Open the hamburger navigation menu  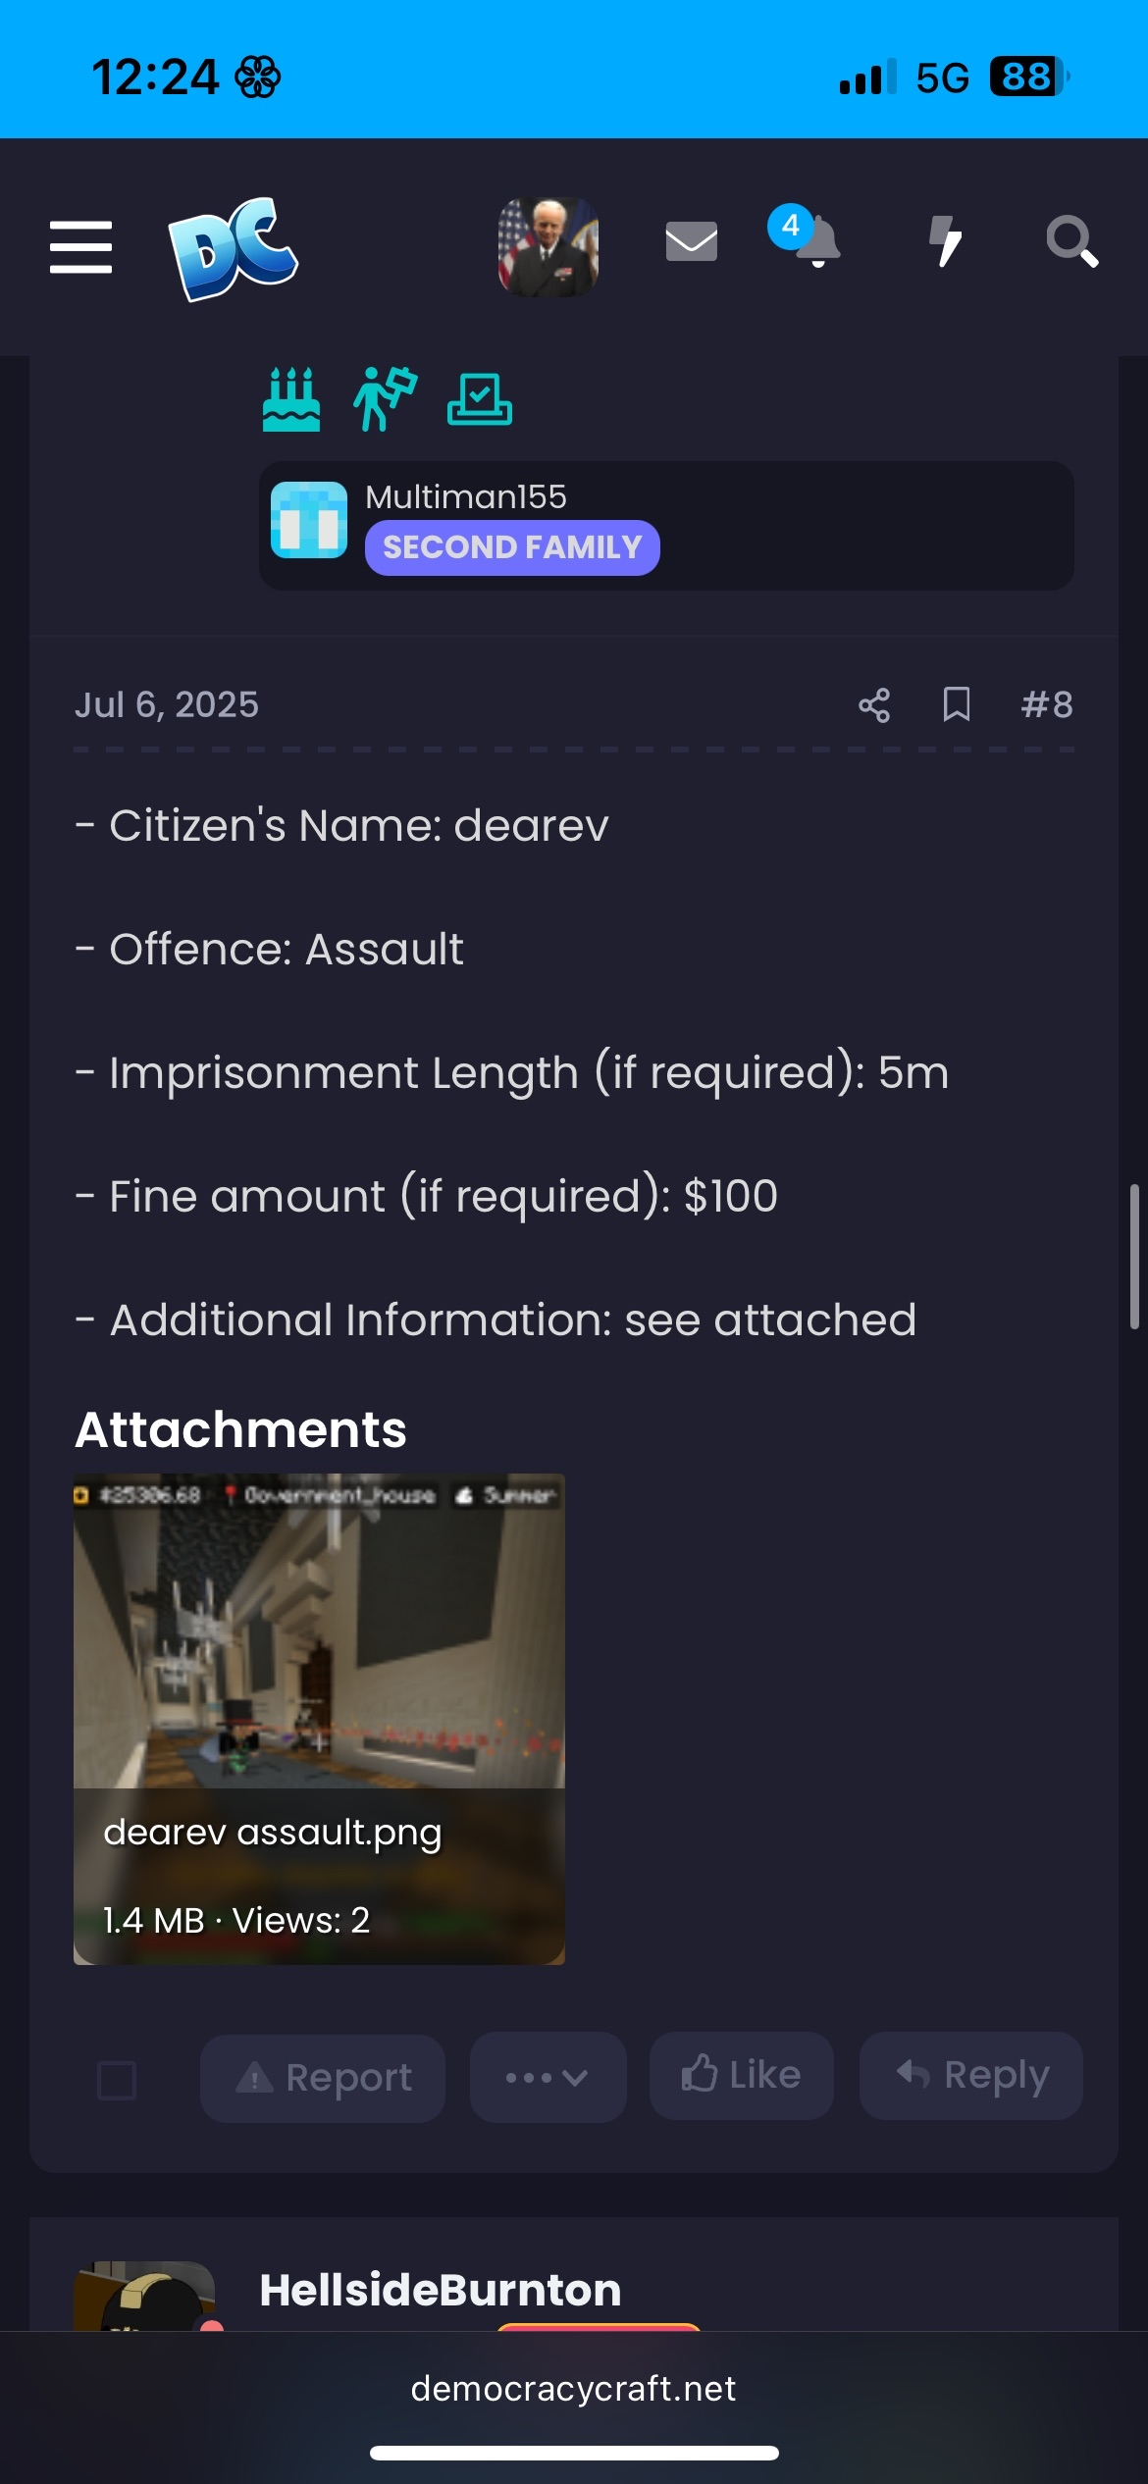click(x=80, y=246)
